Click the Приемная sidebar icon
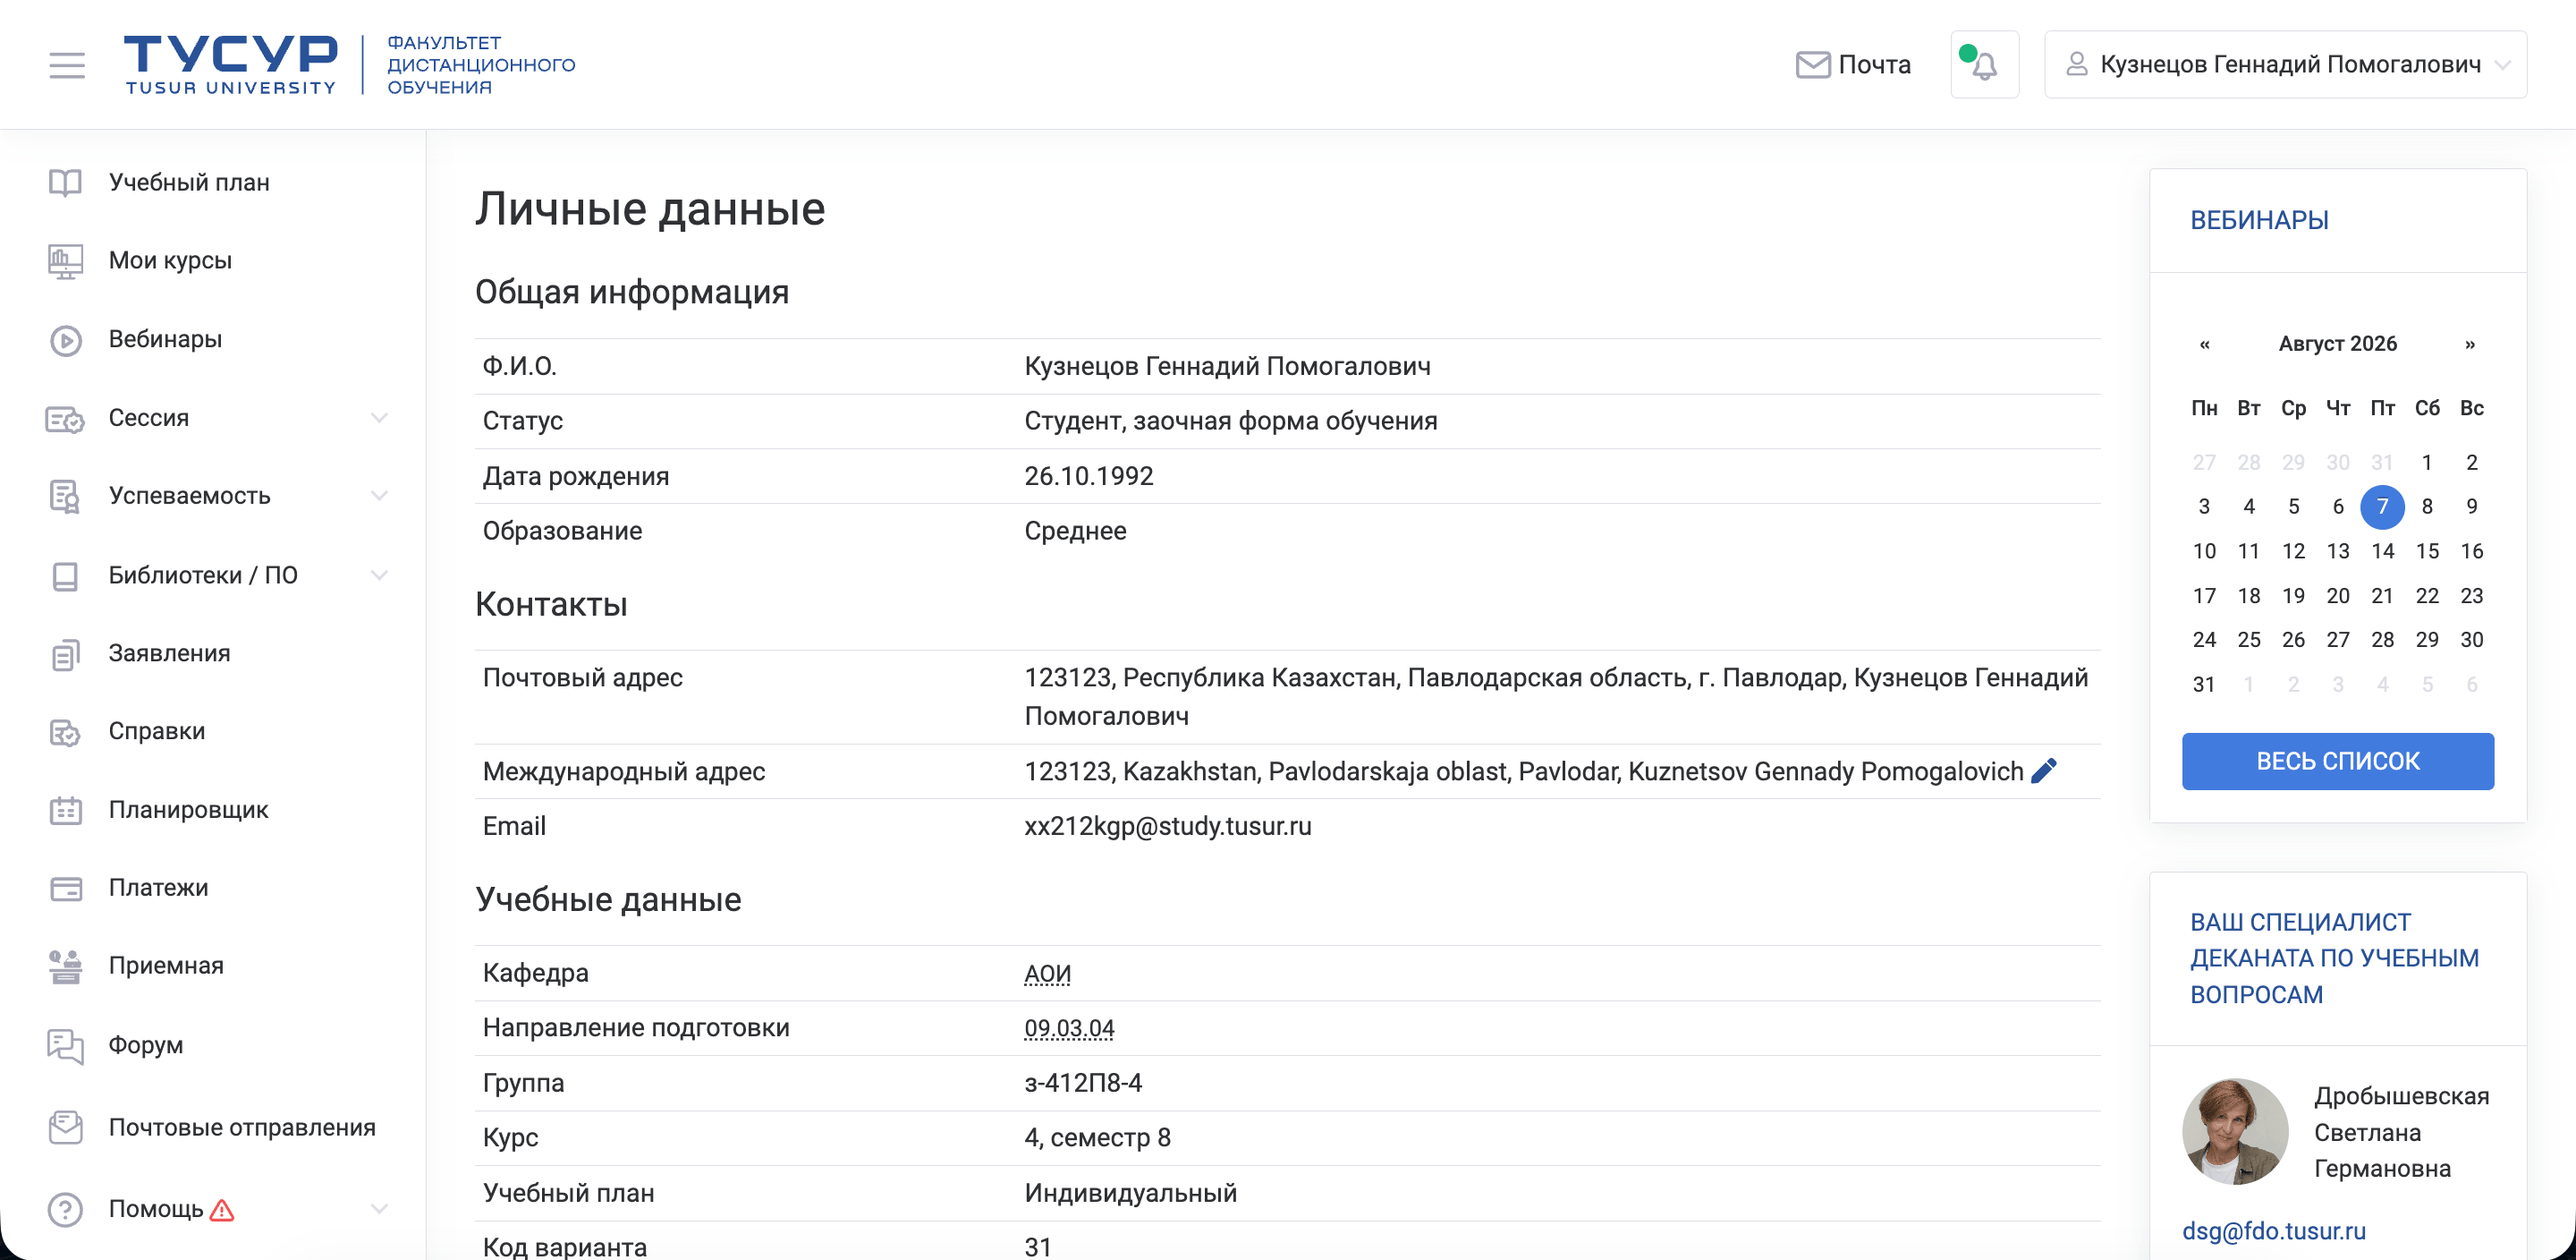The image size is (2576, 1260). 66,966
